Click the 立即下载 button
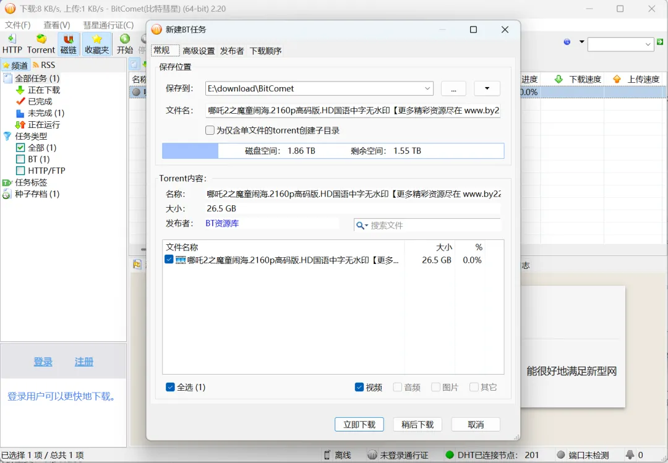The width and height of the screenshot is (668, 463). click(359, 425)
